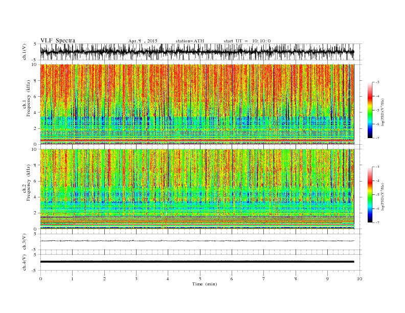The width and height of the screenshot is (405, 313).
Task: Click the upper colorbar 'log(PSD)(V²/Hz)' label
Action: [382, 112]
